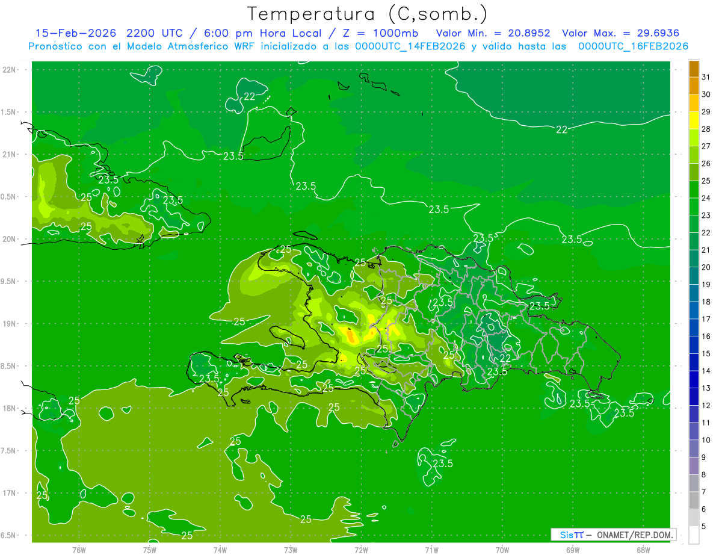This screenshot has width=722, height=558.
Task: Click the color scale label "26"
Action: [x=706, y=163]
